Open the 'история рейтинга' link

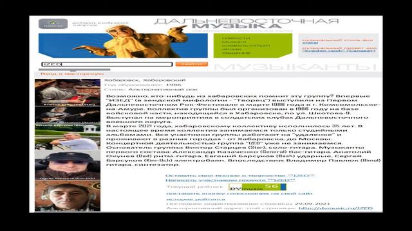tap(196, 200)
